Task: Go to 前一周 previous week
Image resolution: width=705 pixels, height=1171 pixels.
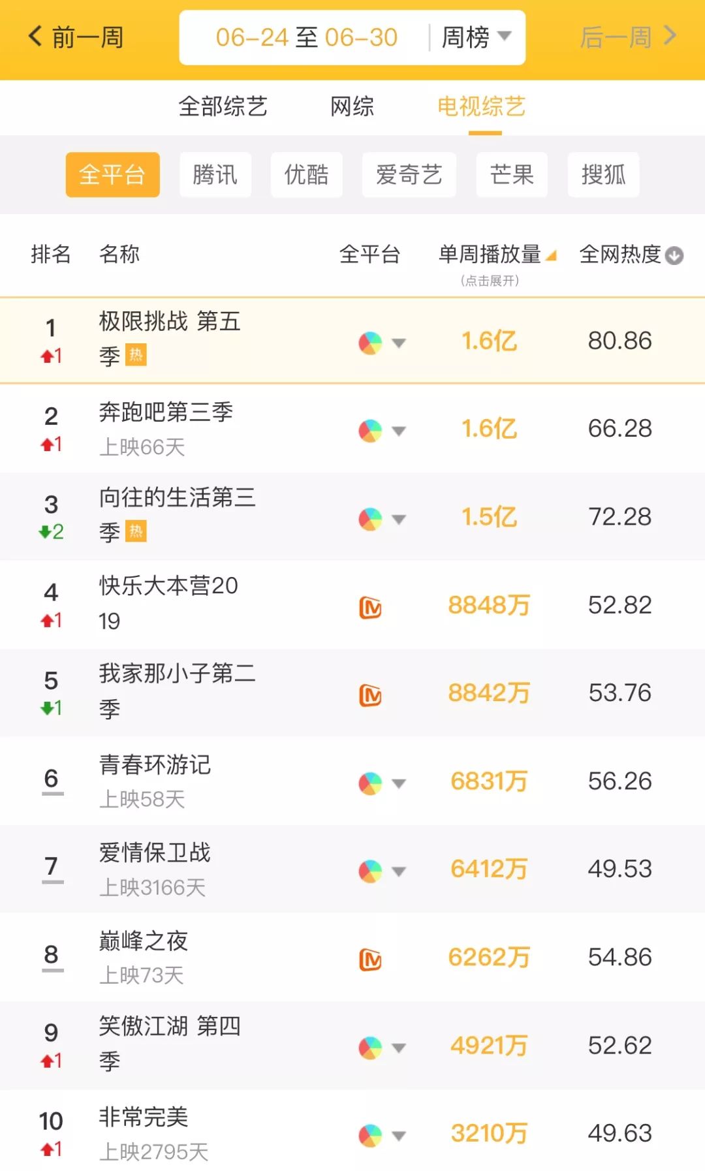Action: click(76, 37)
